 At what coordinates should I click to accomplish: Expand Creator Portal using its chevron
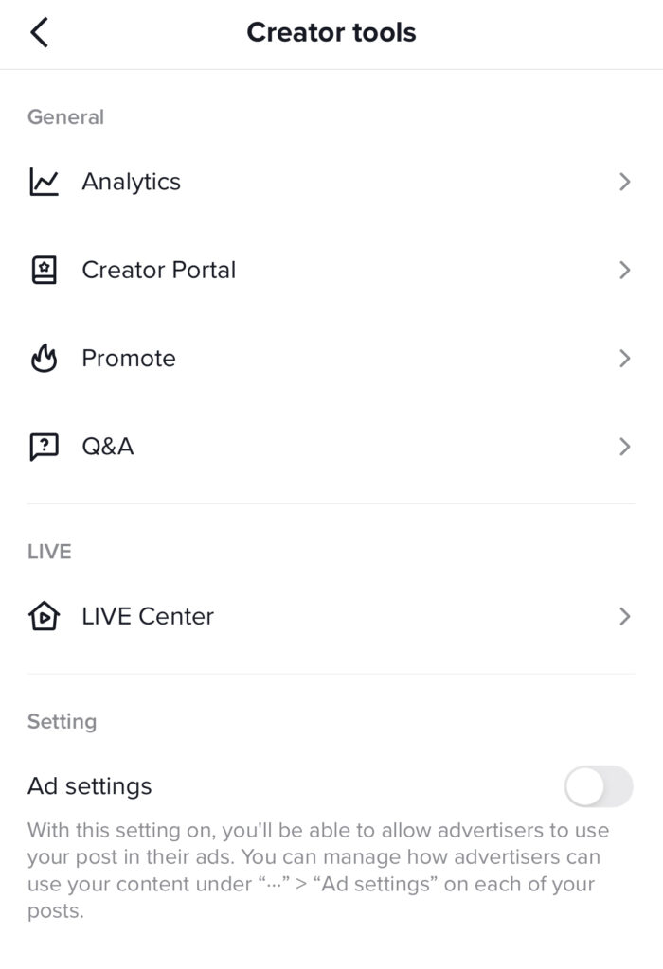pos(625,270)
